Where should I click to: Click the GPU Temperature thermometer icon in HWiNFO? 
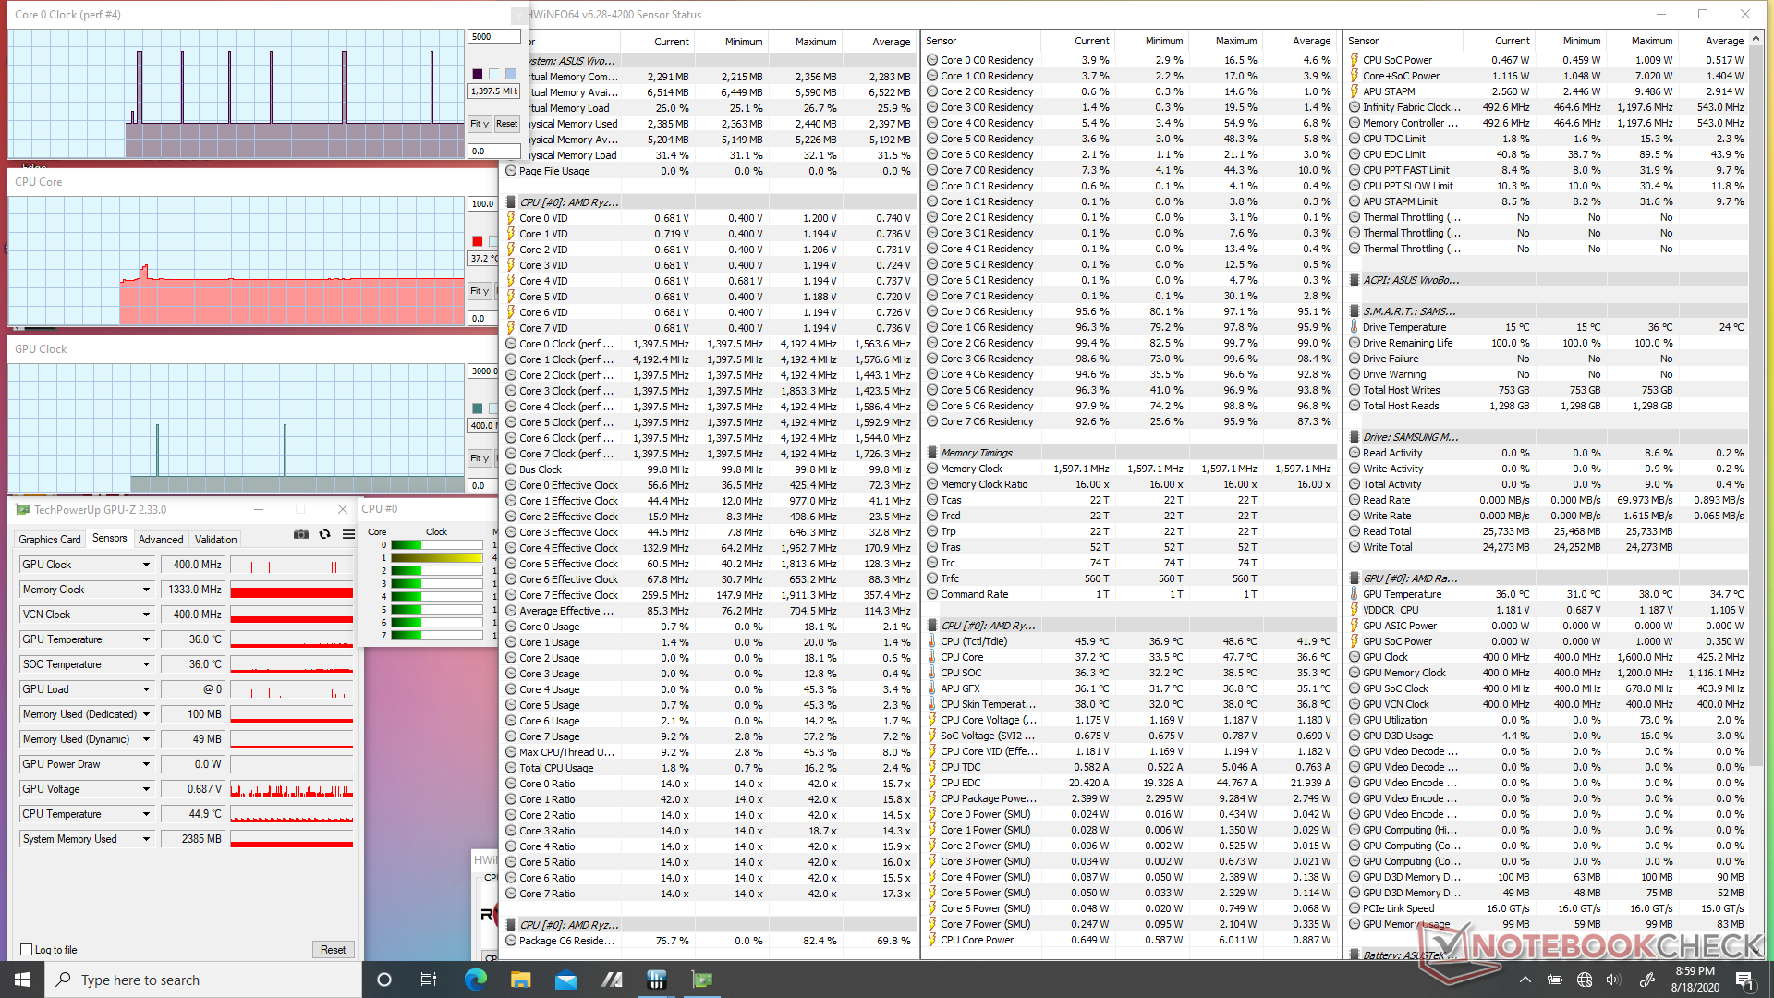click(x=1355, y=594)
